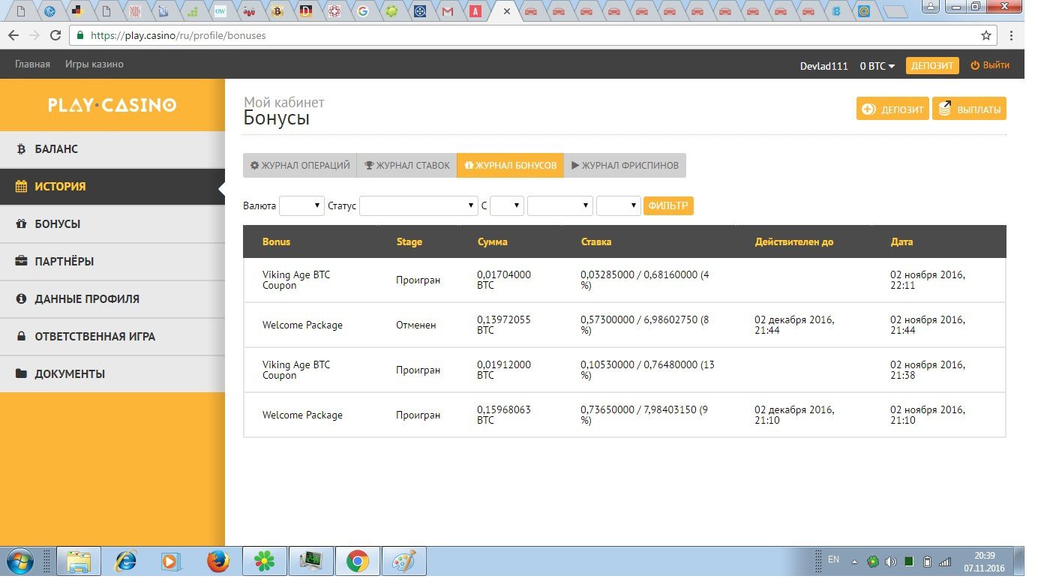
Task: Close the current play.casino tab
Action: (507, 11)
